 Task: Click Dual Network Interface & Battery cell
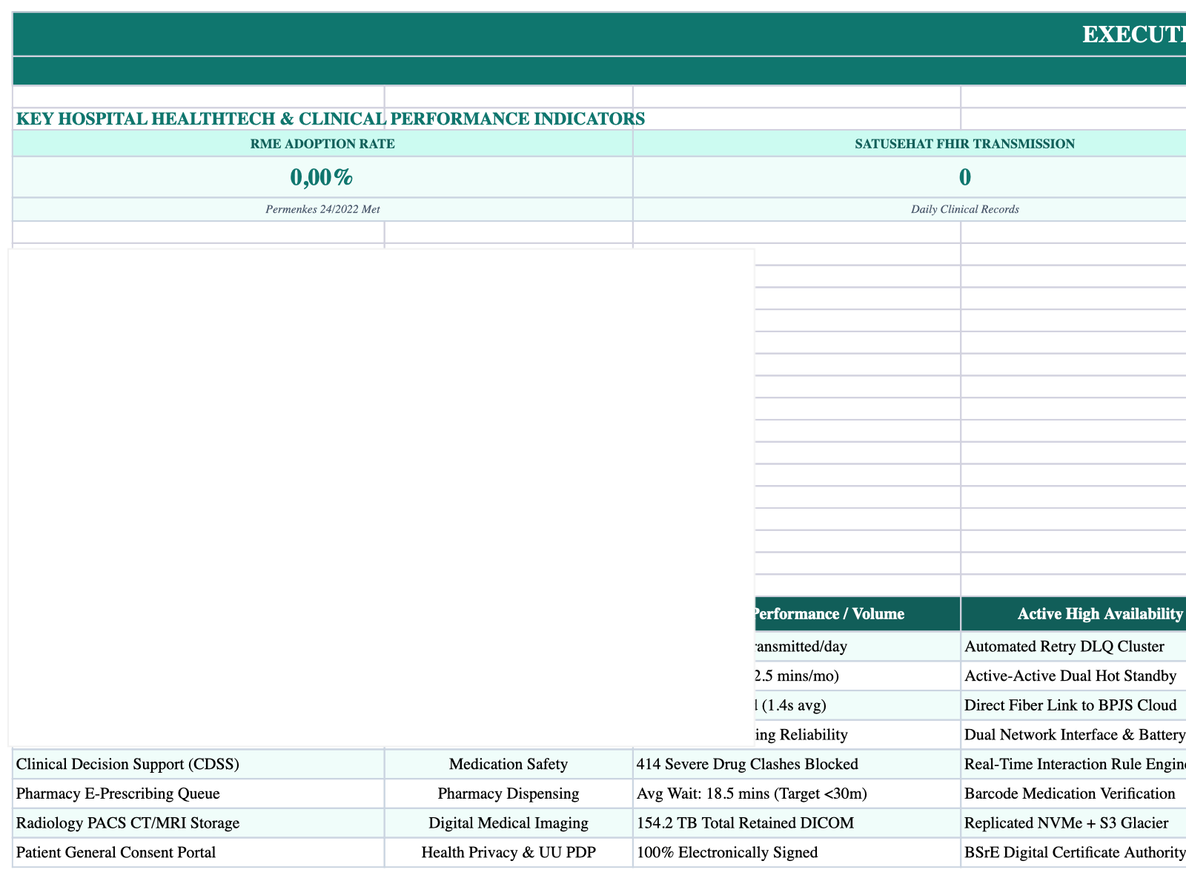pyautogui.click(x=1073, y=735)
